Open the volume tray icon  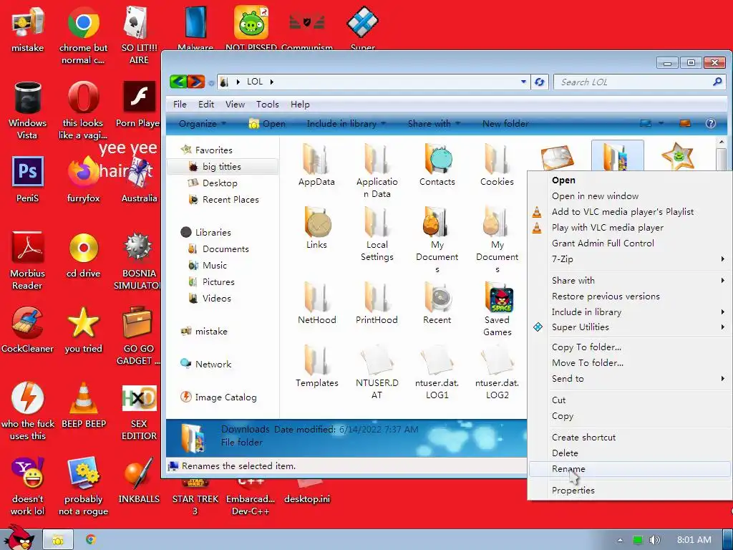click(654, 540)
